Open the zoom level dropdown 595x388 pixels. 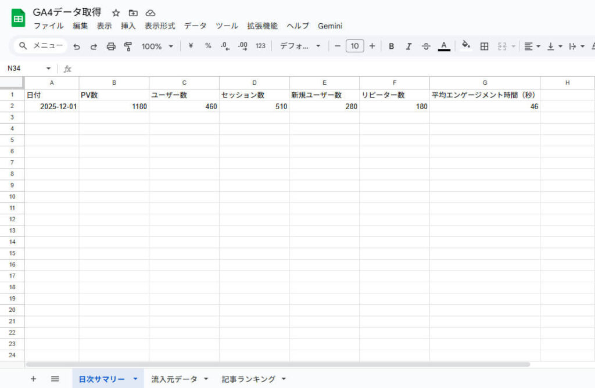pyautogui.click(x=156, y=46)
